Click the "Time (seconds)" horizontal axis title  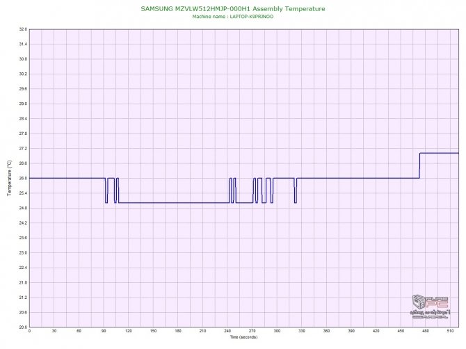[243, 337]
